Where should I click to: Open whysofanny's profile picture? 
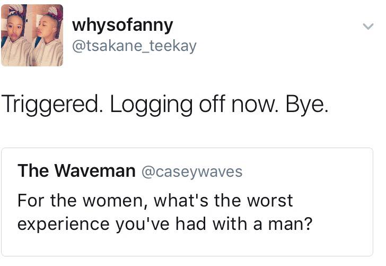point(32,35)
